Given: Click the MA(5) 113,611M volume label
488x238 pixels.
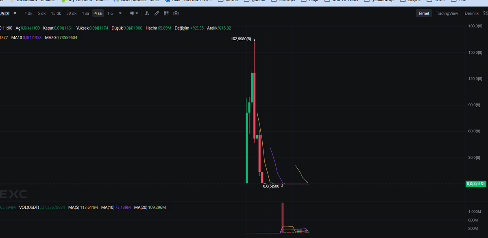Looking at the screenshot, I should (x=83, y=207).
